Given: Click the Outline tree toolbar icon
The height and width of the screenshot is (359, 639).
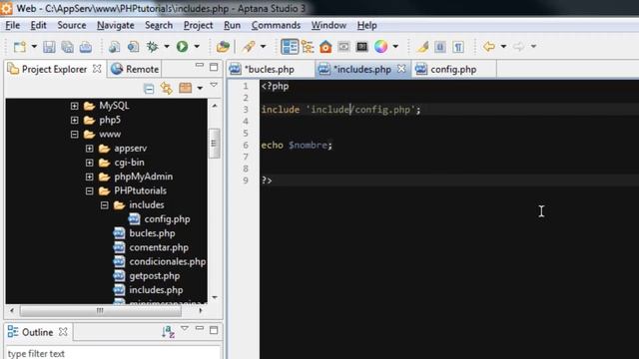Looking at the screenshot, I should 308,47.
